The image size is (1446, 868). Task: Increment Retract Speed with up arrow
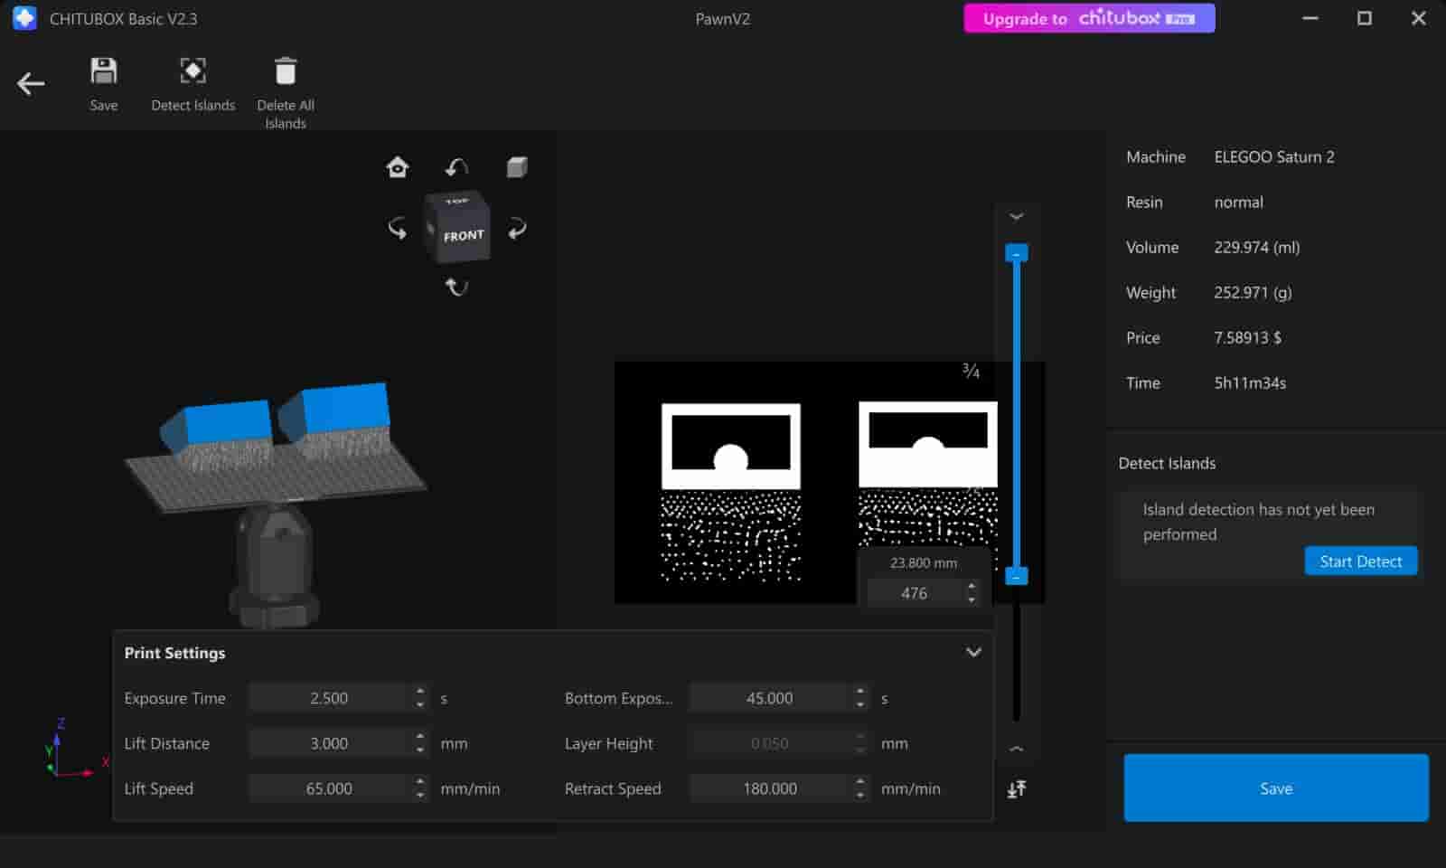point(860,782)
